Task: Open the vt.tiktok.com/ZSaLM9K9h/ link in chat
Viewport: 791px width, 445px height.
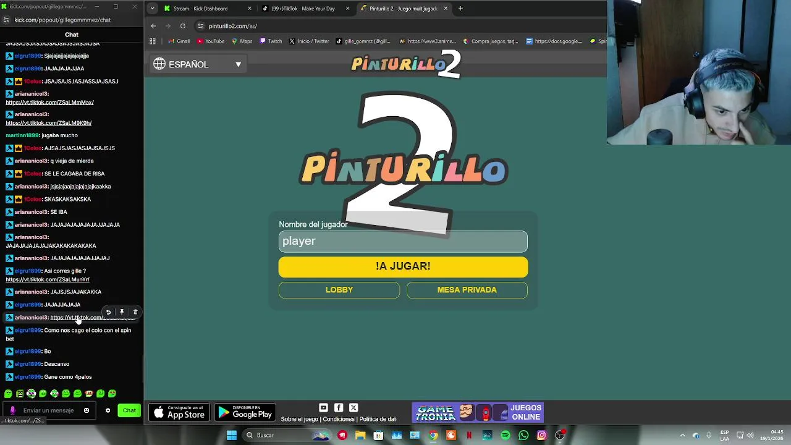Action: pos(49,123)
